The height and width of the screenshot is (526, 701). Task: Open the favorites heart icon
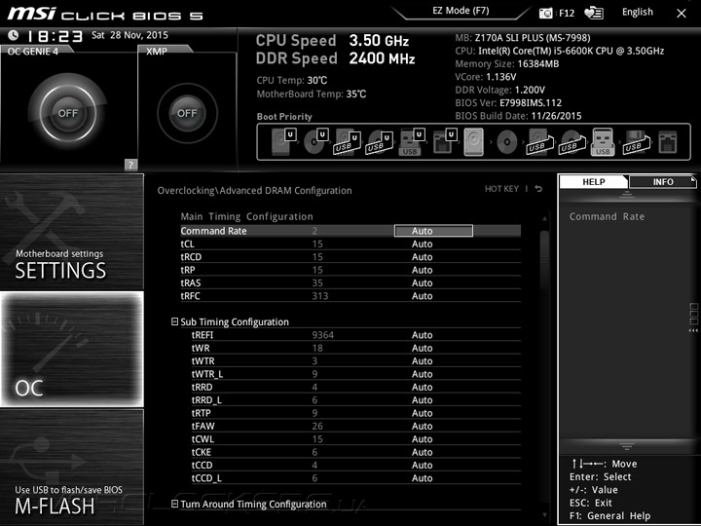click(594, 13)
